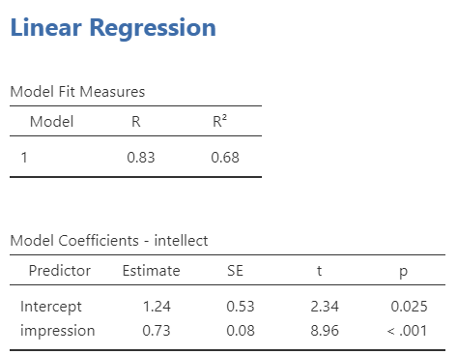Select the Model Coefficients - intellect title
Screen dimensions: 458x355
pos(109,241)
